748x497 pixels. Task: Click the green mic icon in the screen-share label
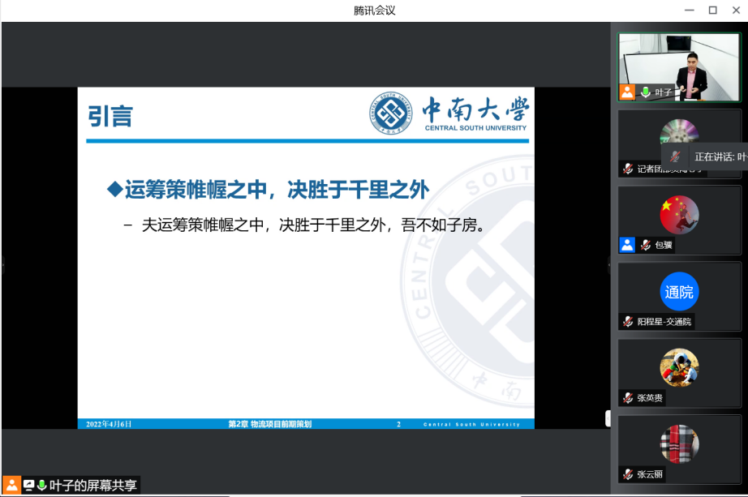[41, 486]
